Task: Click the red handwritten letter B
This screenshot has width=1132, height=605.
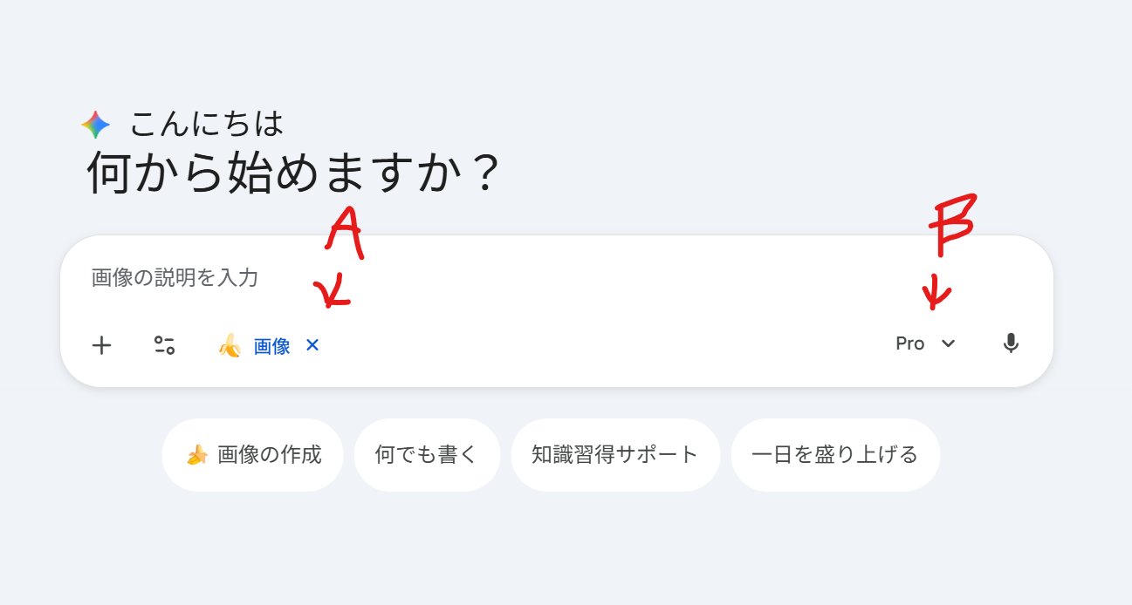Action: [951, 227]
